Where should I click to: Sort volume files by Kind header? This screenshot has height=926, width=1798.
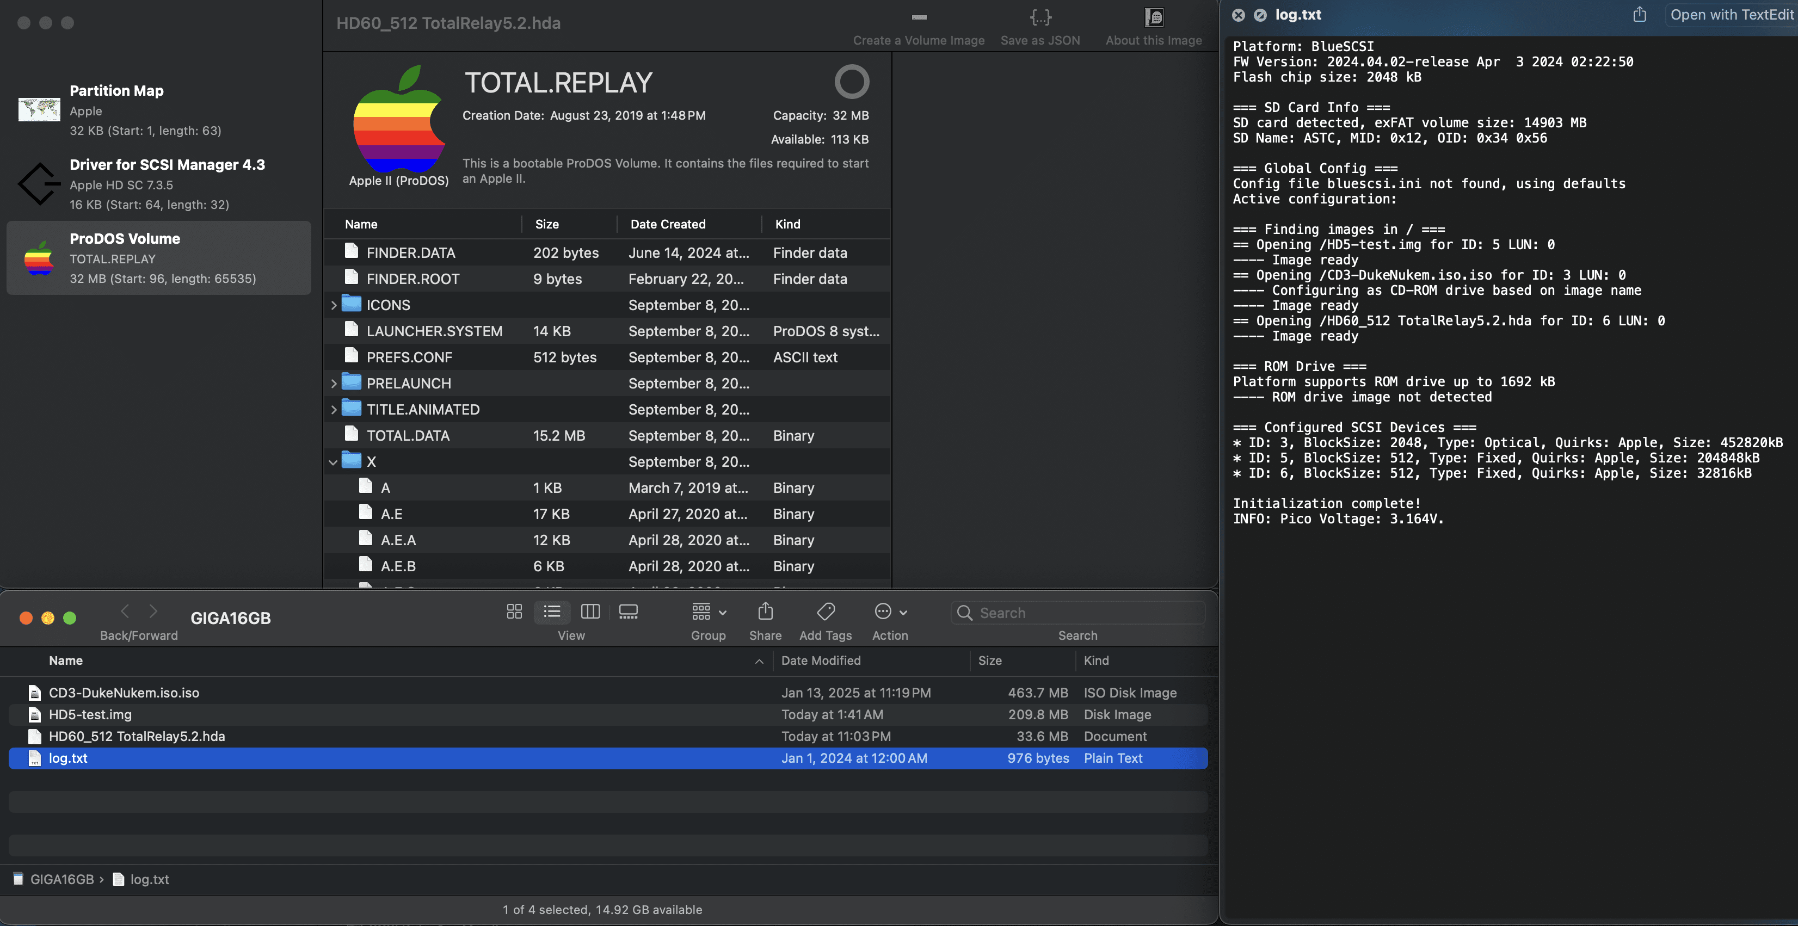coord(787,224)
